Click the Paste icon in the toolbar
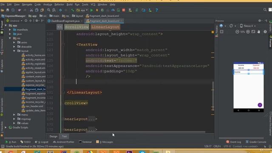This screenshot has width=272, height=153. click(x=42, y=10)
